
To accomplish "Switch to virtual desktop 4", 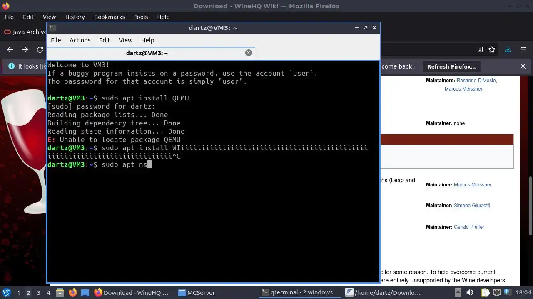I will point(49,293).
